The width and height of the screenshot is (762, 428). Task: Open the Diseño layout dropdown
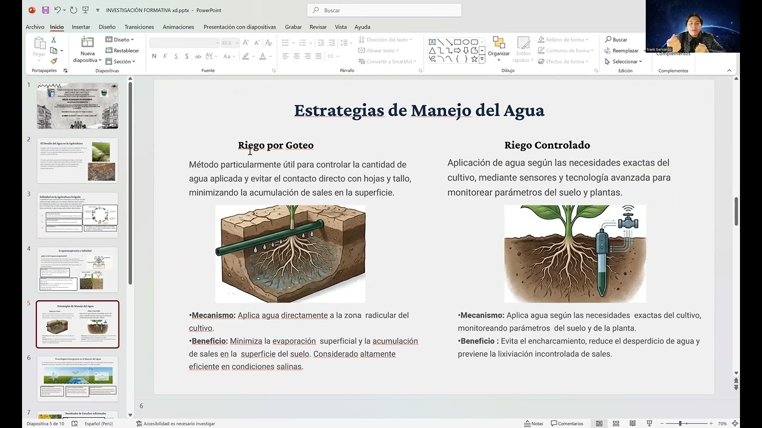[121, 40]
